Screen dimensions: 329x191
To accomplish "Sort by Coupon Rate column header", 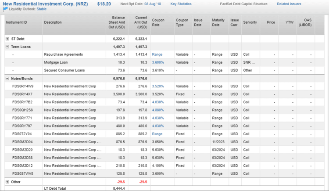I will point(158,23).
